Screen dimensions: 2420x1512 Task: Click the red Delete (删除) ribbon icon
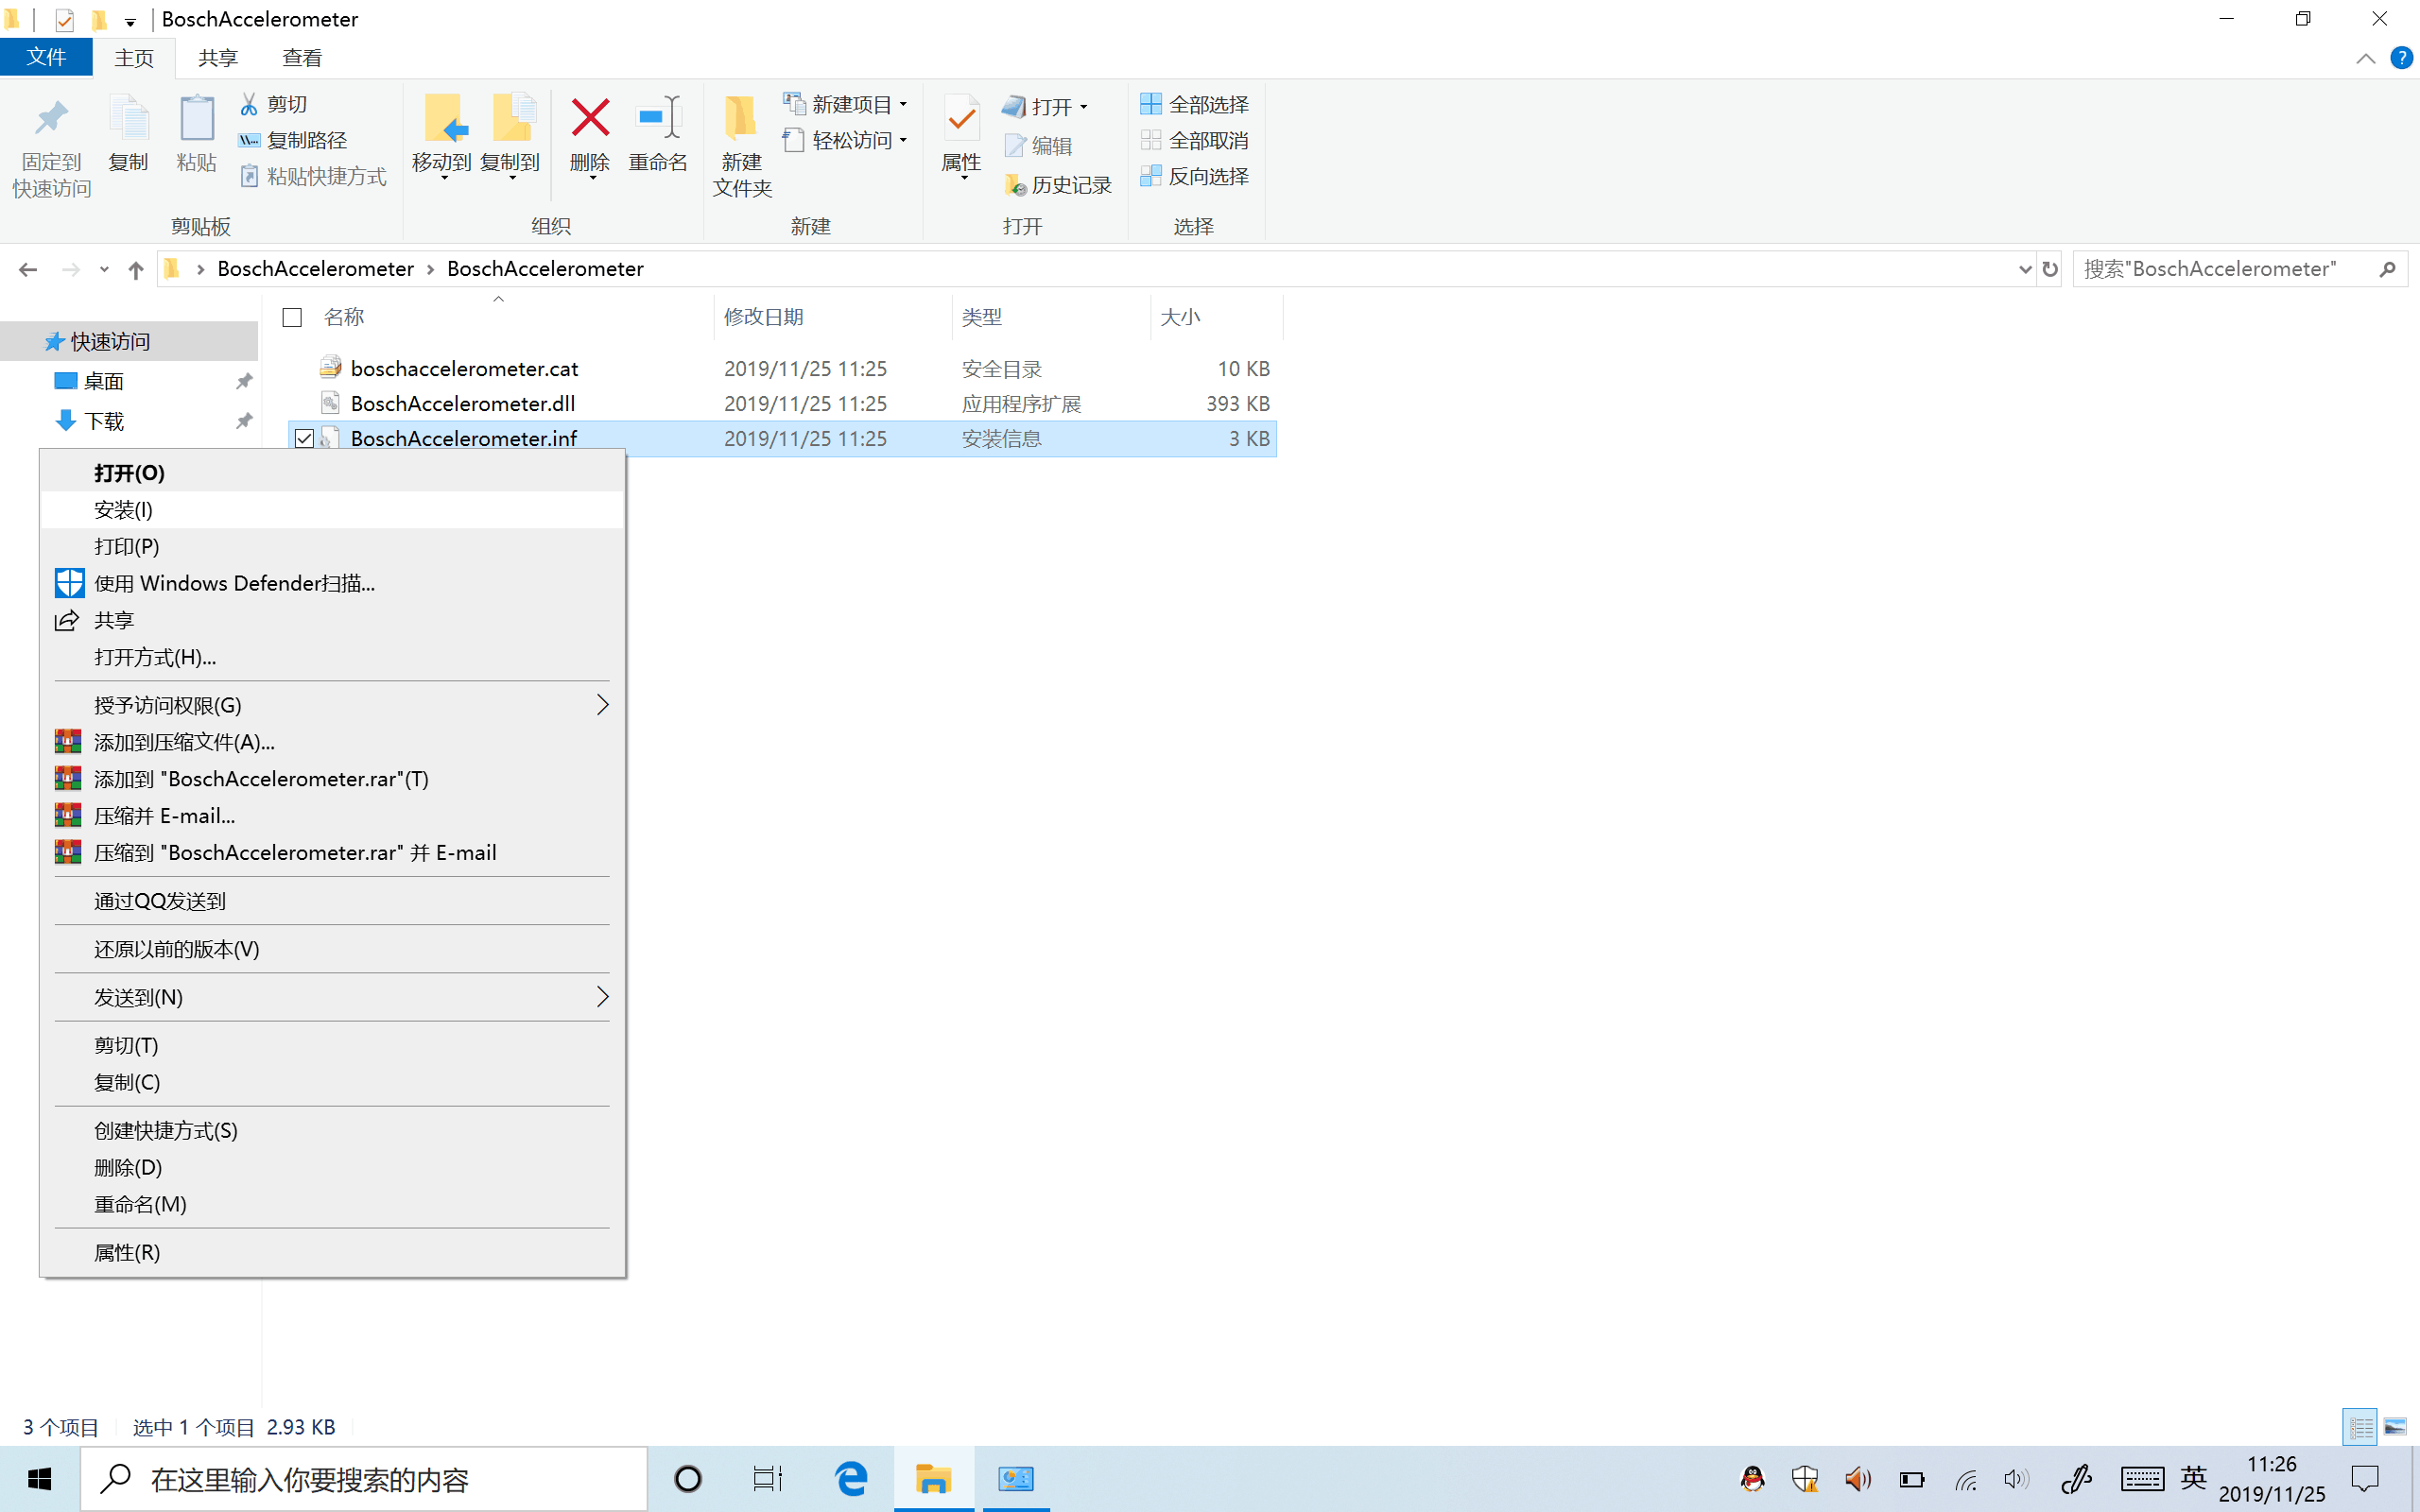tap(589, 118)
